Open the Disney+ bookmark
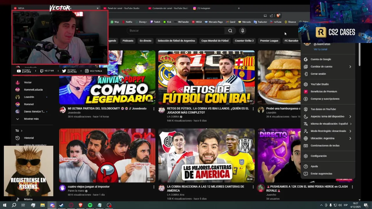 141,22
